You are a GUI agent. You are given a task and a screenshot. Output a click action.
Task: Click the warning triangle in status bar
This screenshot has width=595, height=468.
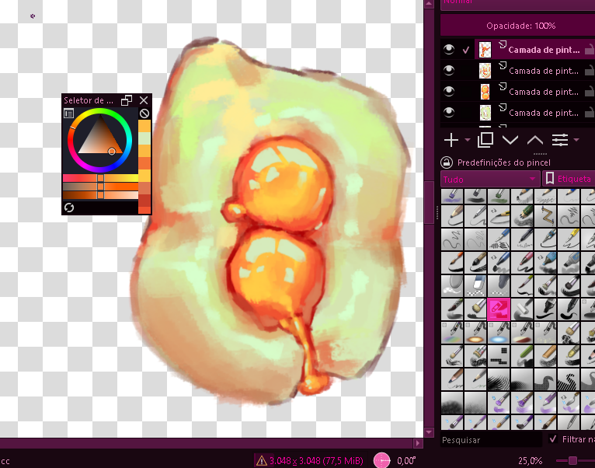[x=262, y=461]
